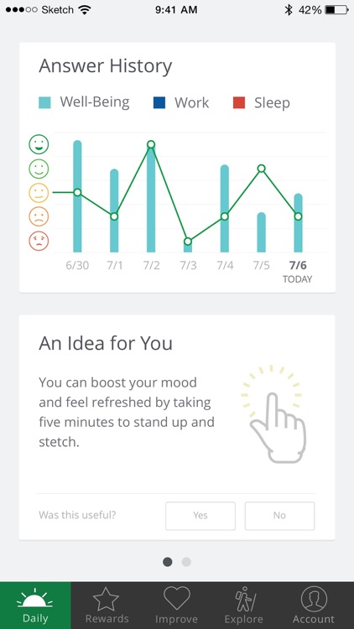
Task: Tap the slightly sad orange face icon
Action: tap(39, 217)
